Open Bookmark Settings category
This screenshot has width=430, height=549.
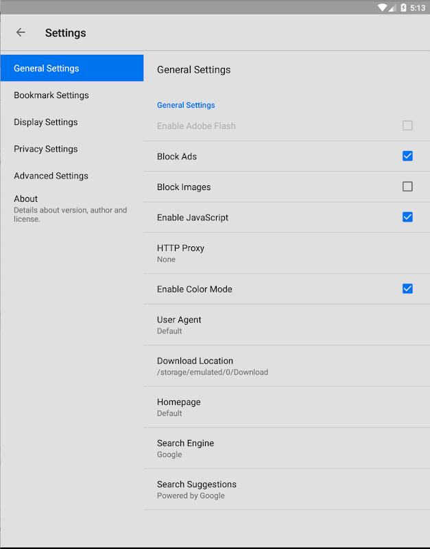click(71, 95)
